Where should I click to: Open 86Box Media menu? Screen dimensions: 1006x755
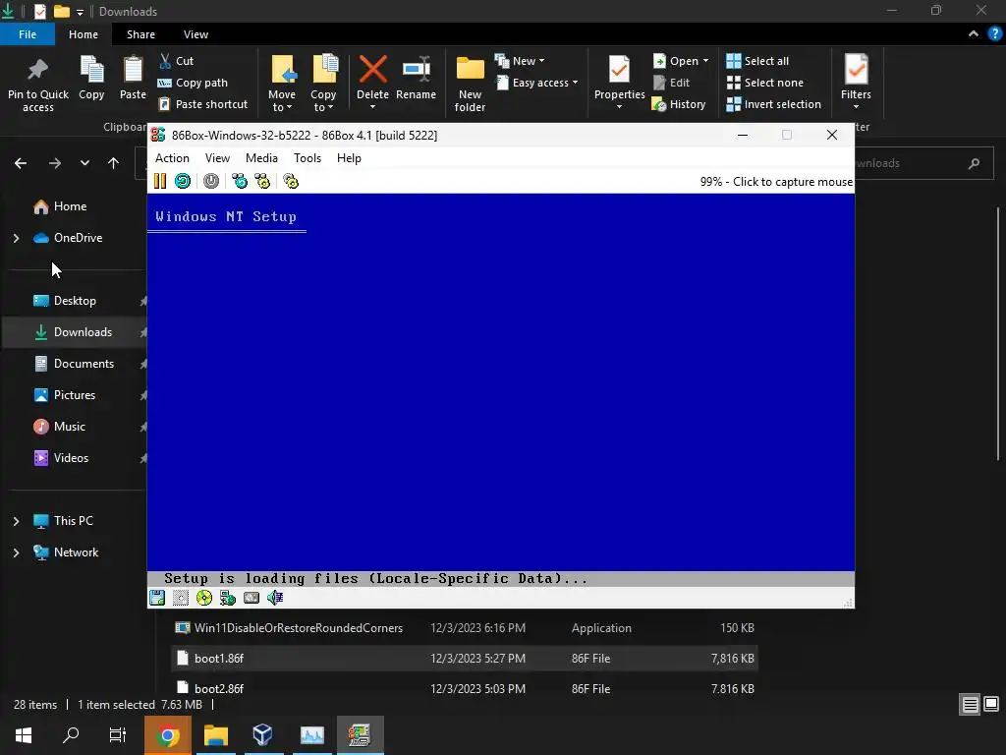[x=261, y=158]
